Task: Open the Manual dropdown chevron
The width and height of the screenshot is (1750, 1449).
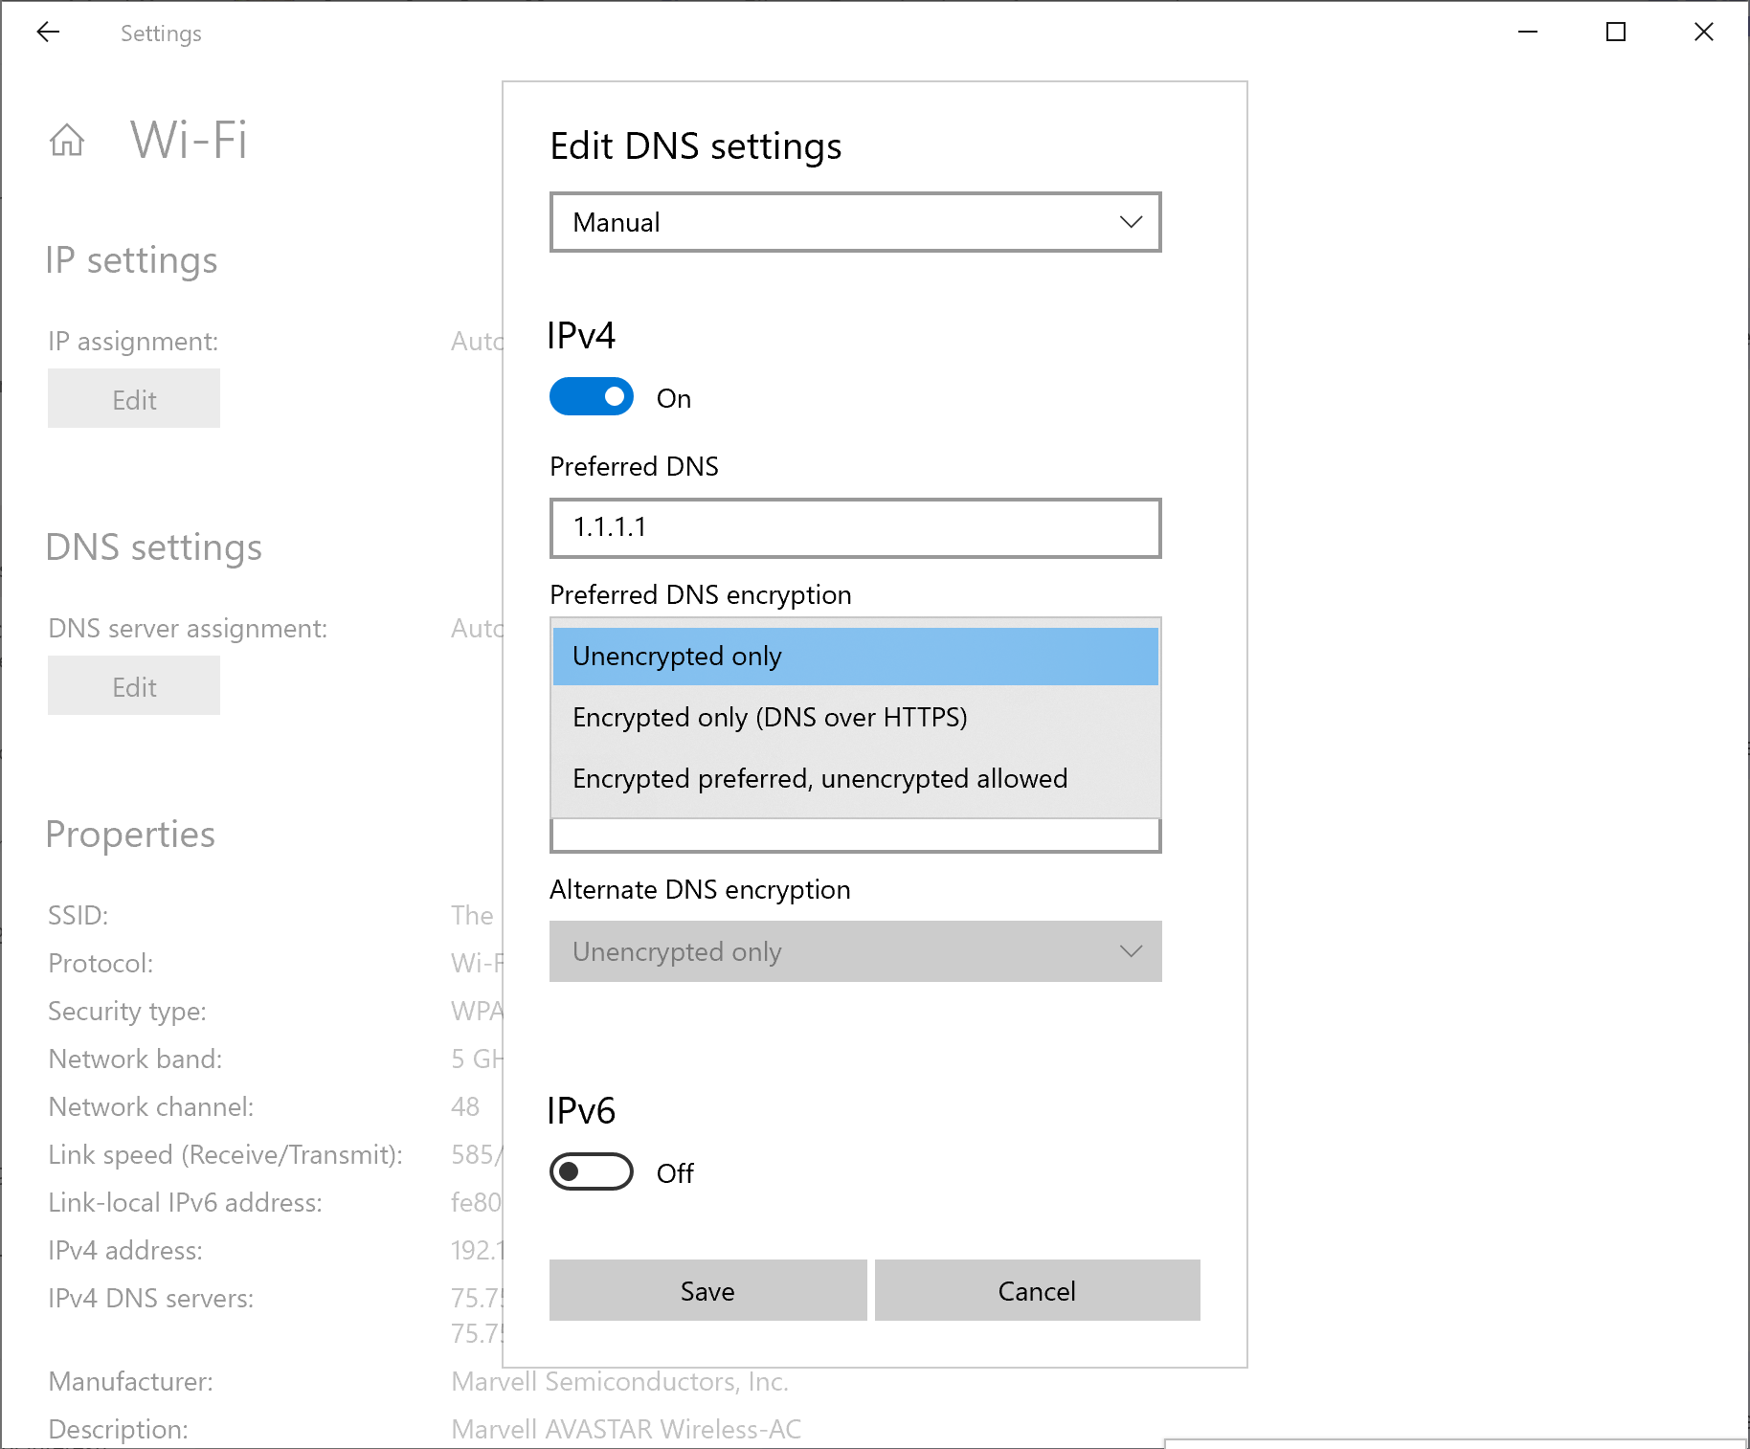Action: point(1131,222)
